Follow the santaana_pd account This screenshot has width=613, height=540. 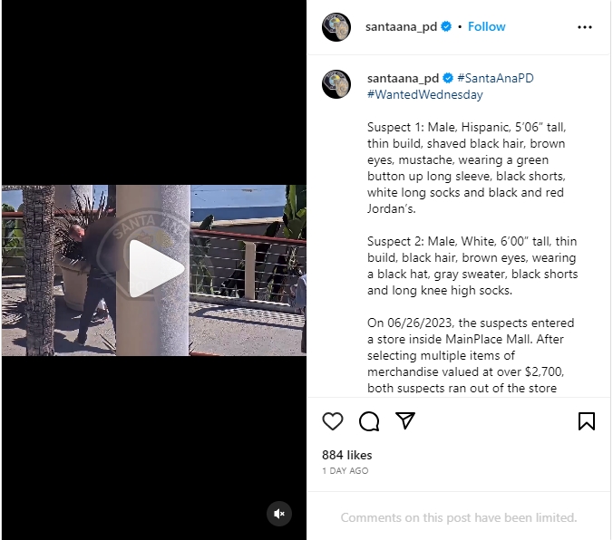pos(486,26)
